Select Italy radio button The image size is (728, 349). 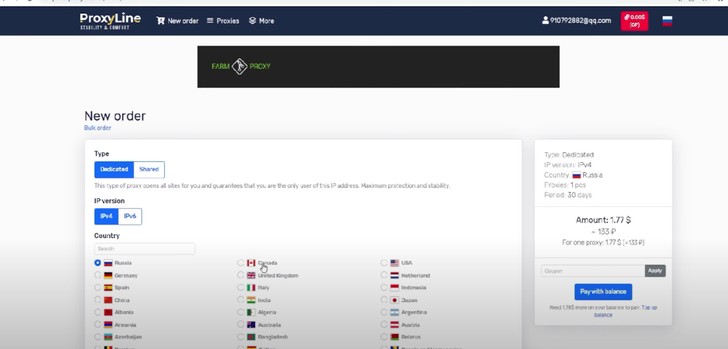click(x=240, y=287)
